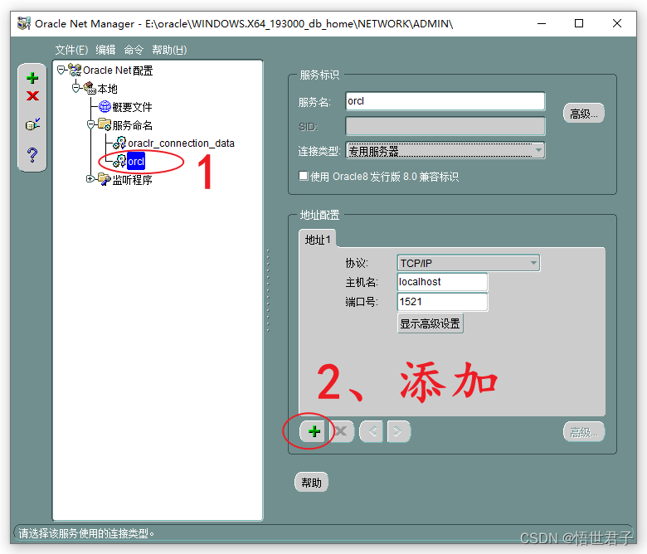Click the 概要文件 globe icon
Screen dimensions: 647x554
coord(105,107)
